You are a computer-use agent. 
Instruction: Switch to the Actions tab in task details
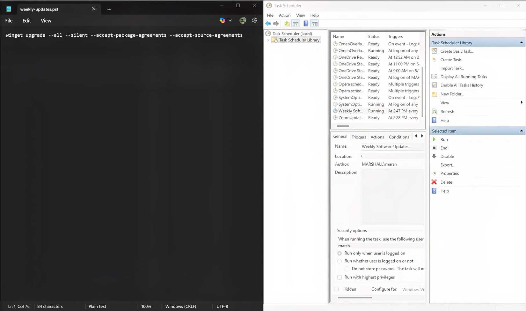click(377, 137)
